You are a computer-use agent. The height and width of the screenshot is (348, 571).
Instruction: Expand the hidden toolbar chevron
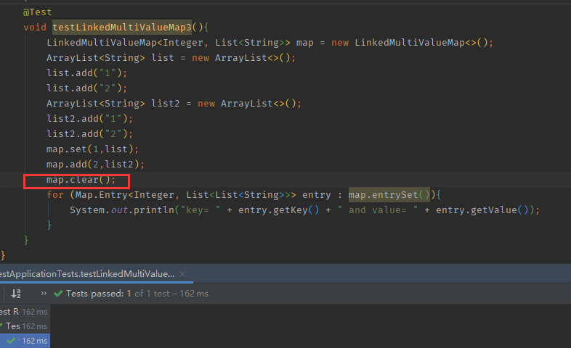click(x=44, y=293)
